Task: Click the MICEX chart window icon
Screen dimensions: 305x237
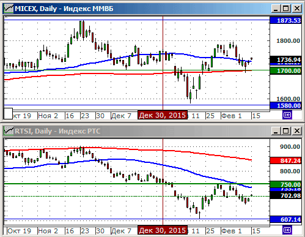Action: (9, 9)
